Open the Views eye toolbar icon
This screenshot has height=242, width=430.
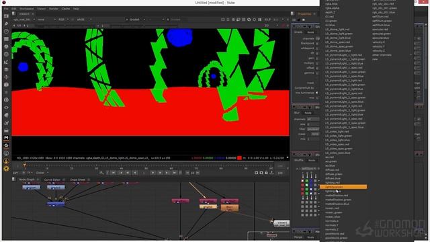(x=6, y=108)
